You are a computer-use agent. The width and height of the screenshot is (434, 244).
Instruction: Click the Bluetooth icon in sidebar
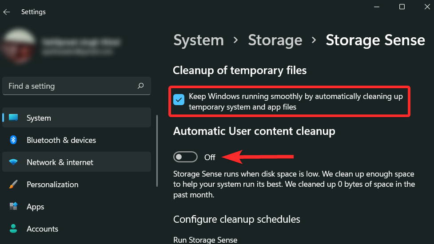pos(13,140)
